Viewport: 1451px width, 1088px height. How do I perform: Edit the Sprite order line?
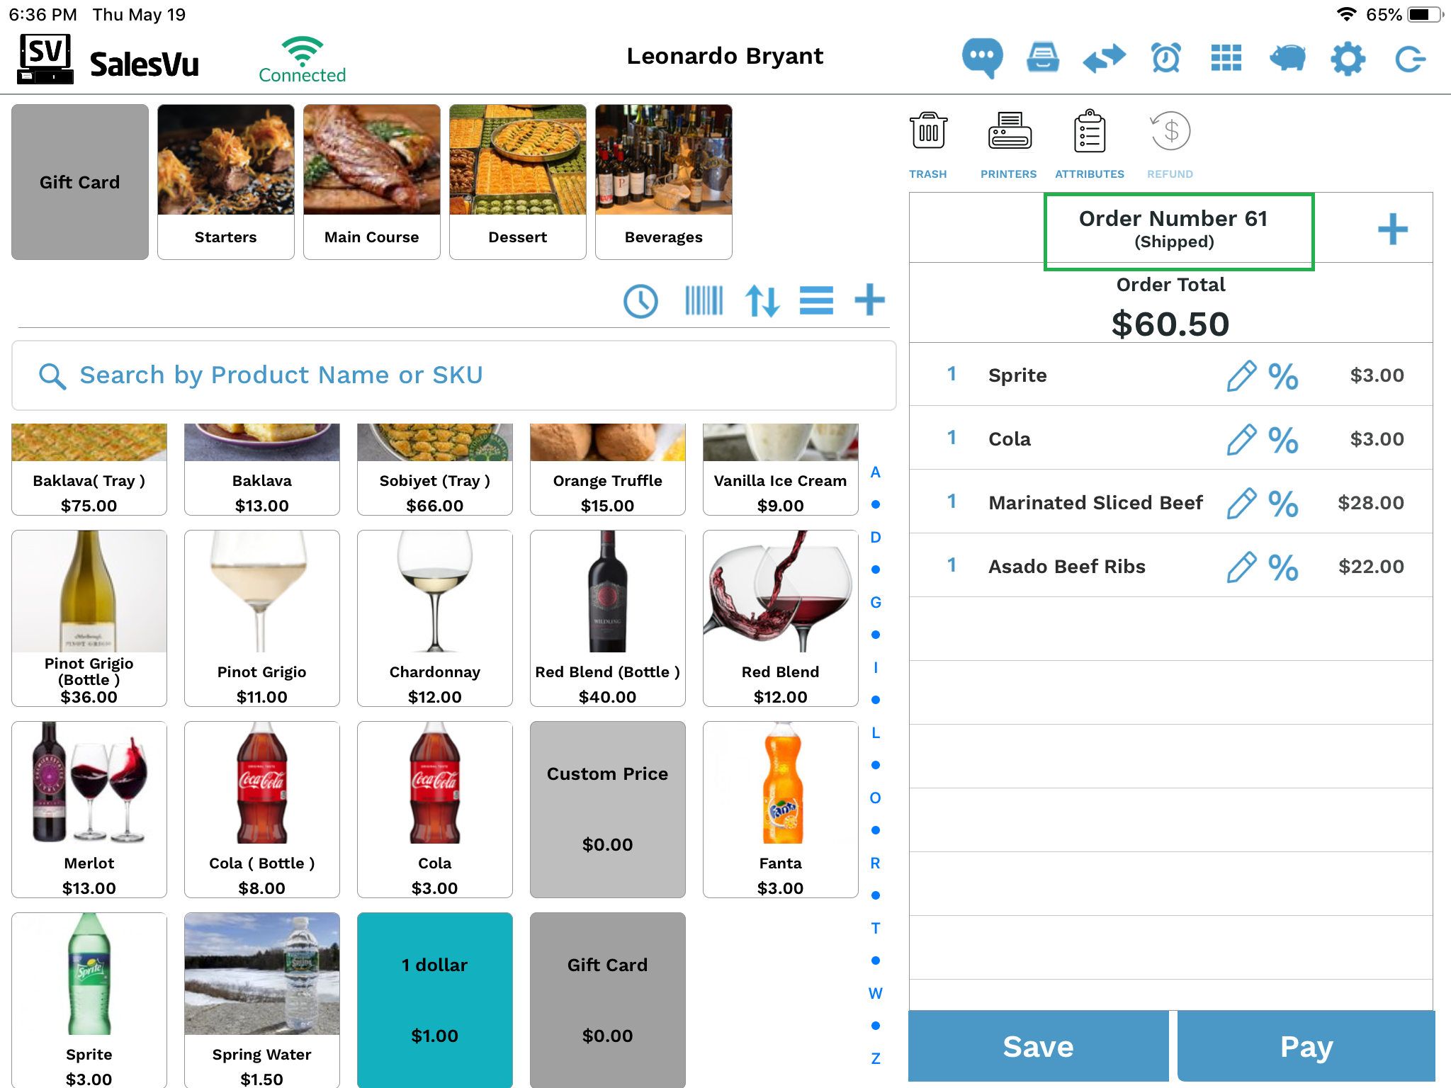tap(1241, 375)
